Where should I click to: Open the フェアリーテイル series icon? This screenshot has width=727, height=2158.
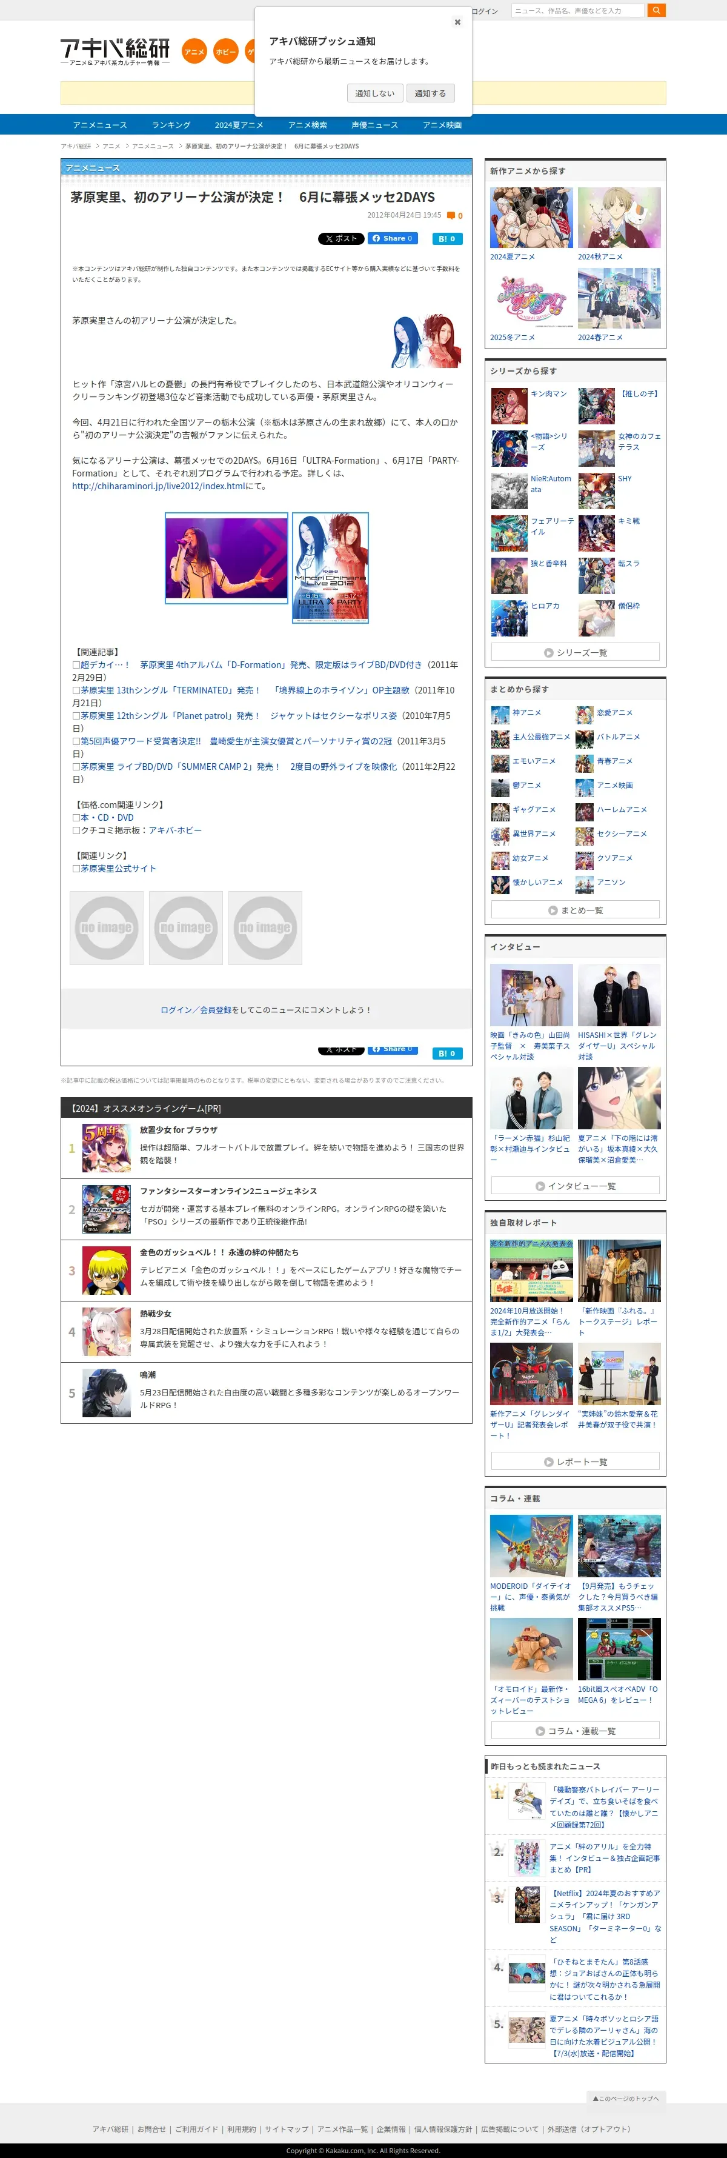pos(510,533)
